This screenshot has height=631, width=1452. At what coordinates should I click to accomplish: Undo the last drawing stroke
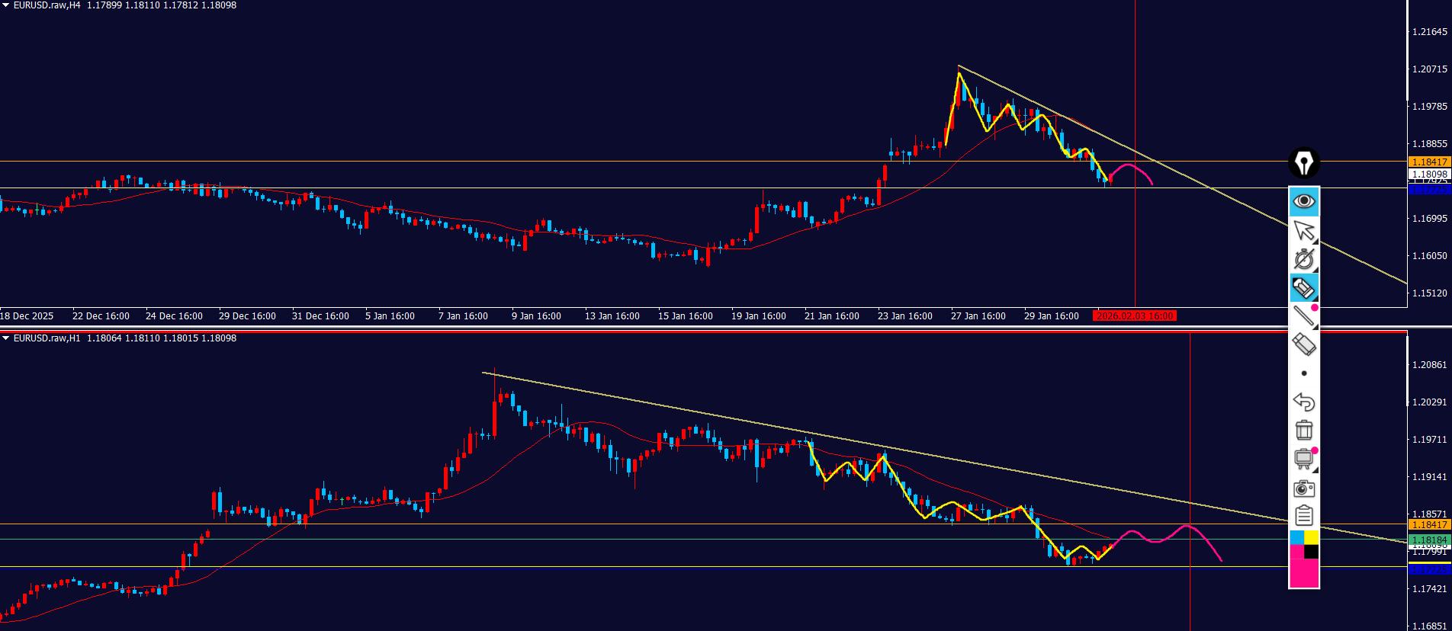[1304, 402]
